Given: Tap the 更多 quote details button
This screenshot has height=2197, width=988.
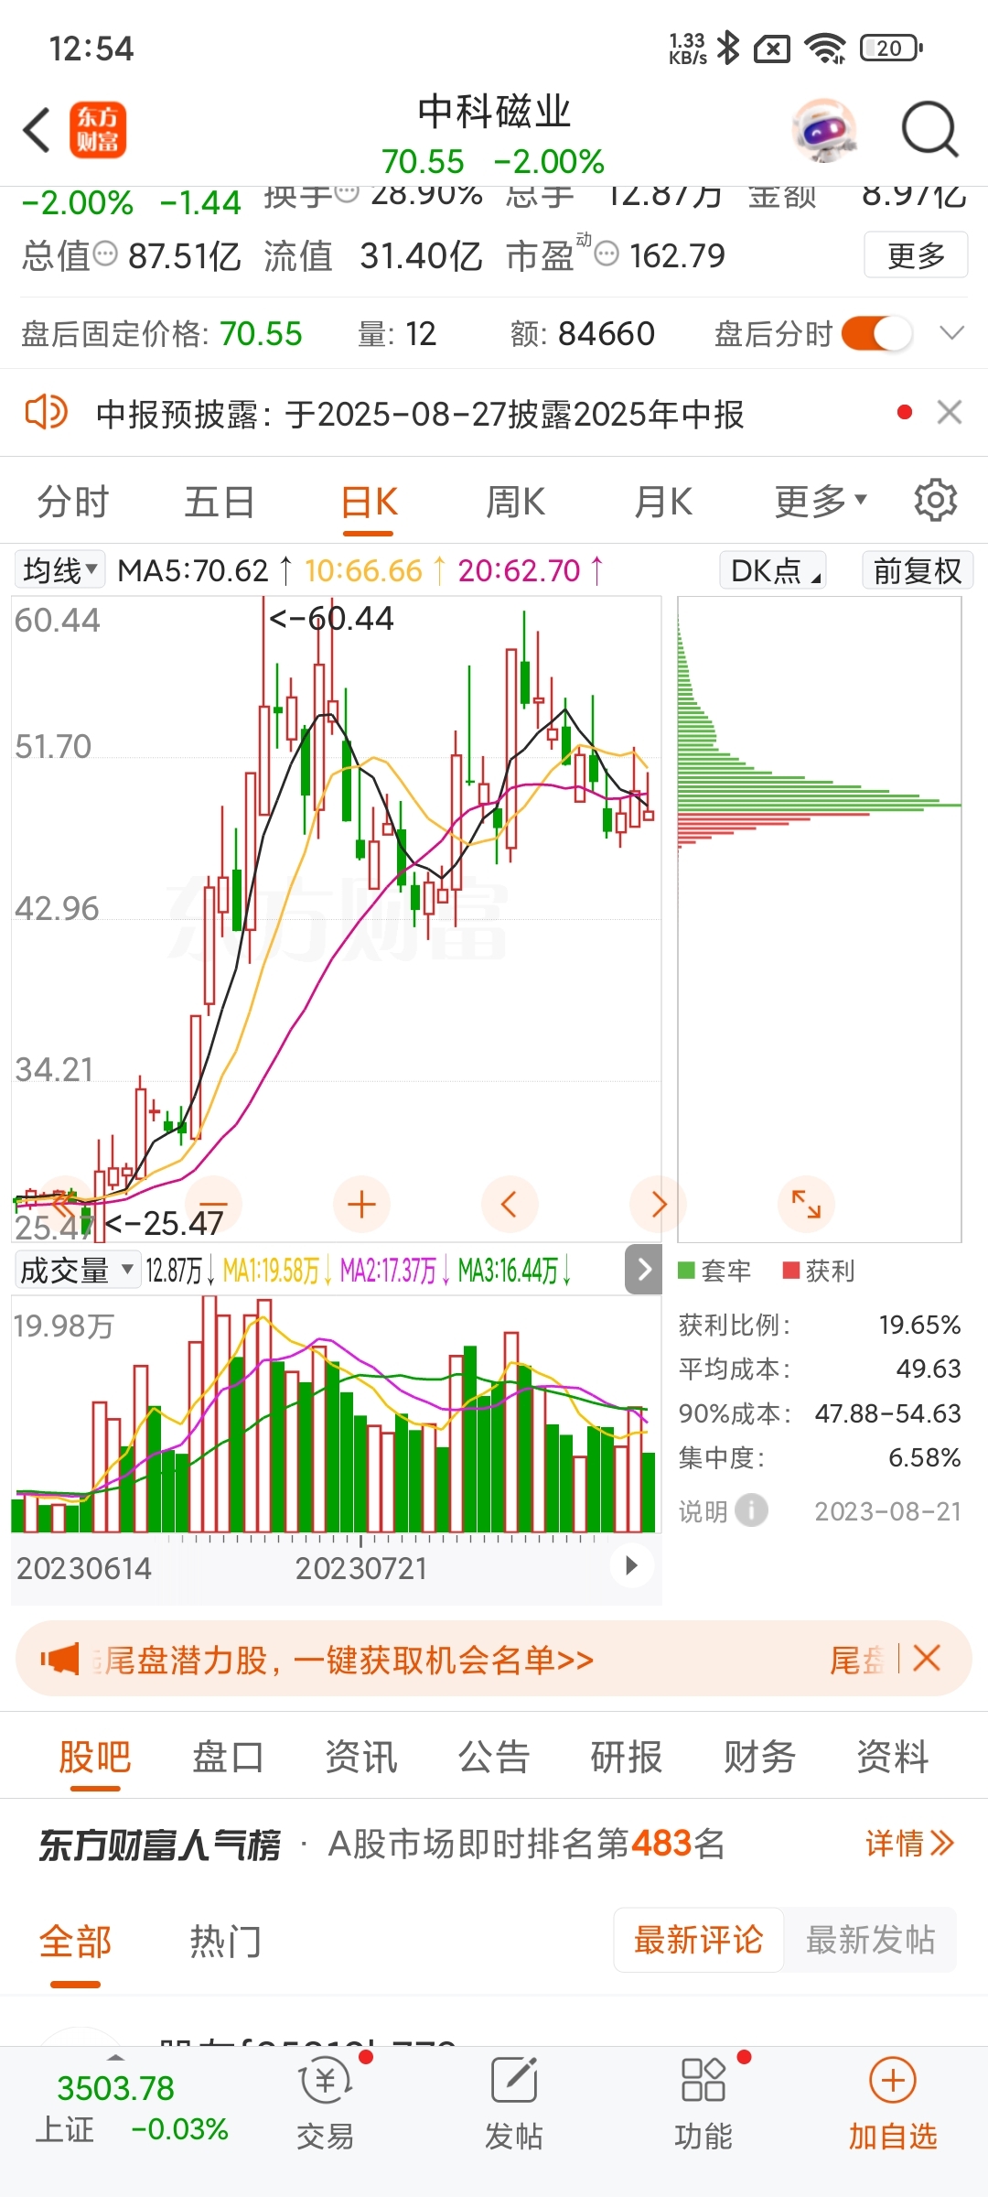Looking at the screenshot, I should [x=916, y=254].
